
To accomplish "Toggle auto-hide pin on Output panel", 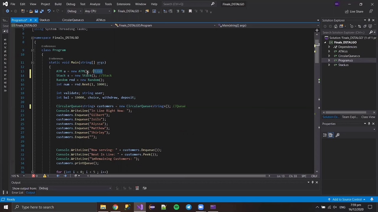I will pyautogui.click(x=312, y=182).
